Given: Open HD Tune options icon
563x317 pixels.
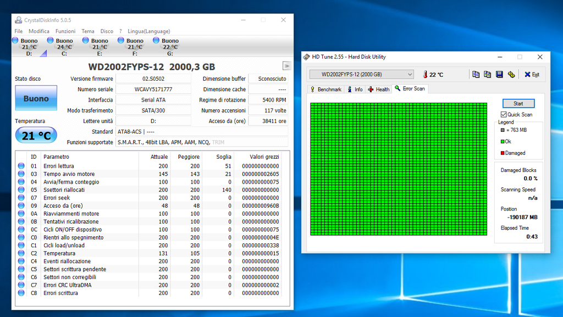Looking at the screenshot, I should (511, 74).
